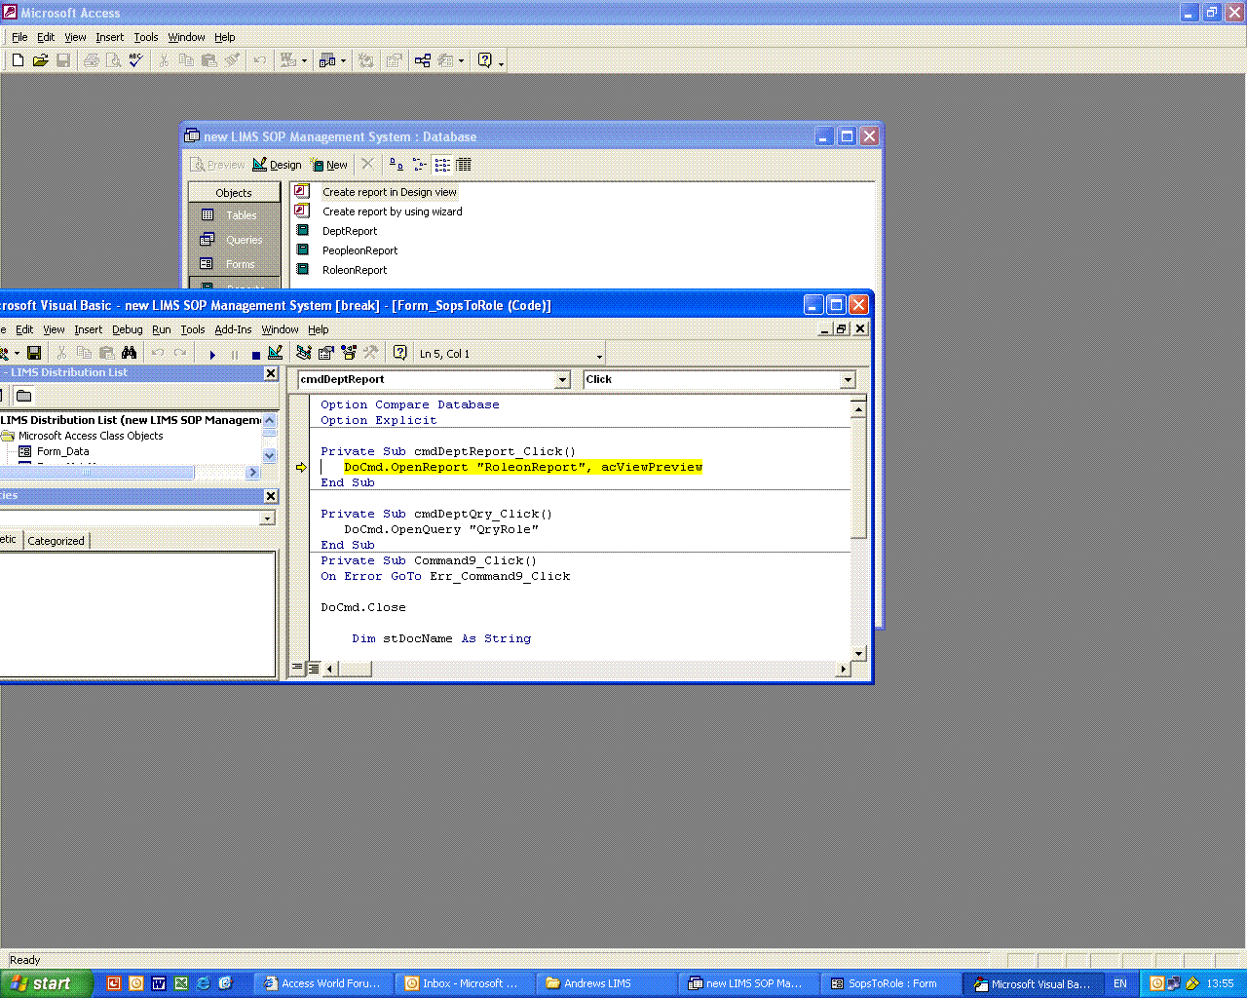Screen dimensions: 1247x998
Task: Open the Visual Basic Insert menu
Action: click(89, 329)
